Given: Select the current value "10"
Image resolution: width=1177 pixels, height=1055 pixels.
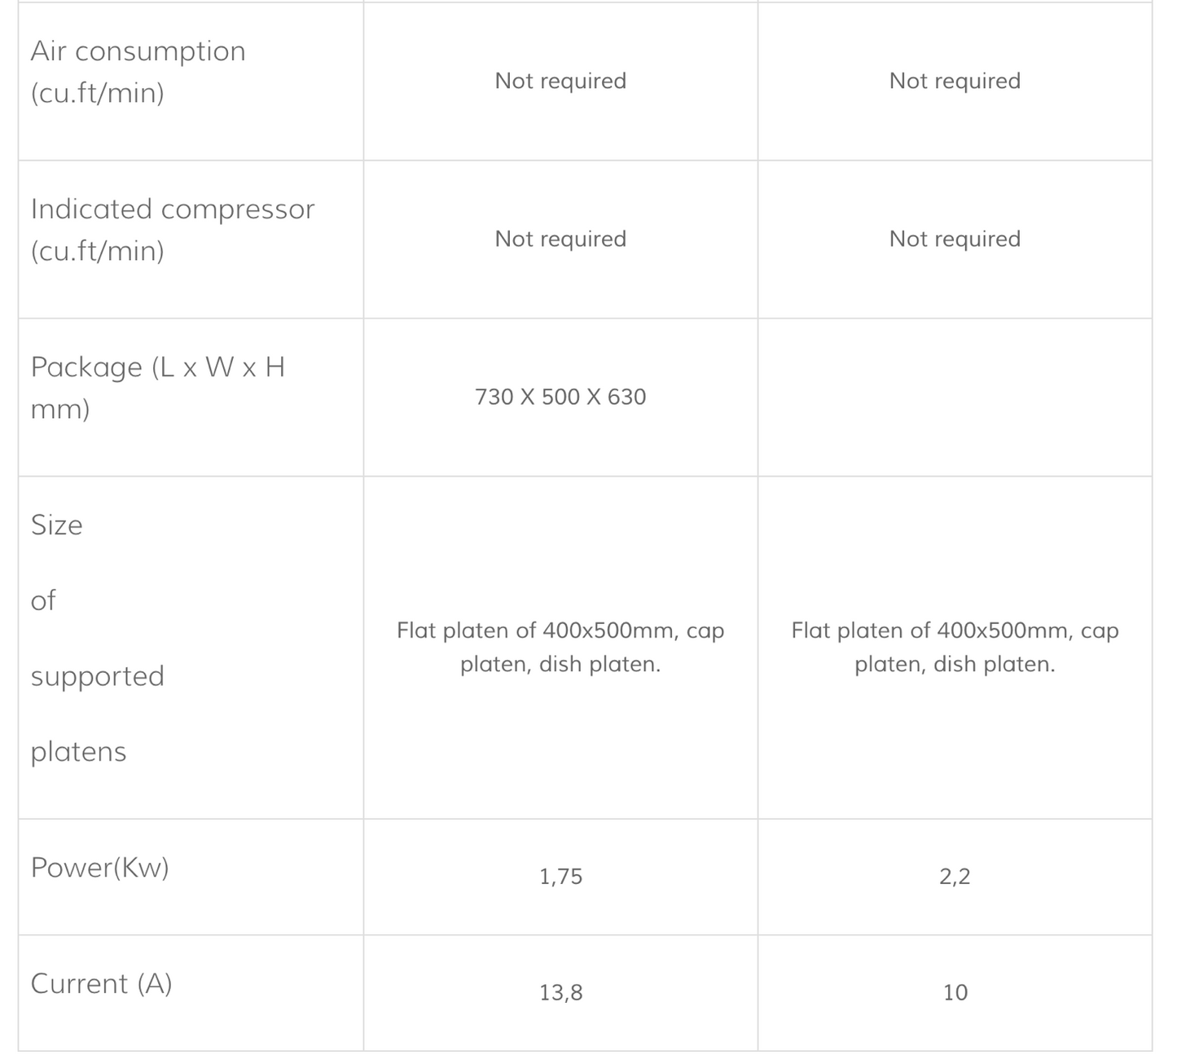Looking at the screenshot, I should (955, 992).
